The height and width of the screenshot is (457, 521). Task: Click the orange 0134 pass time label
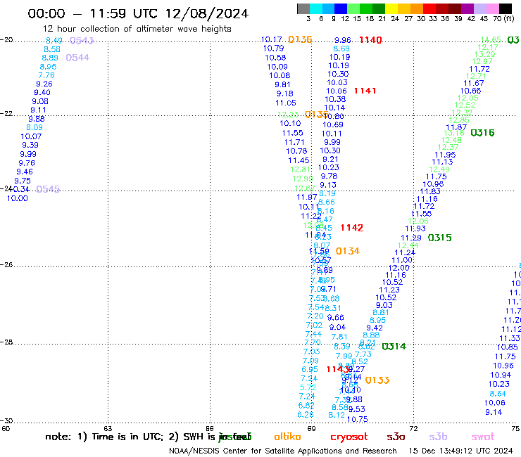point(348,251)
